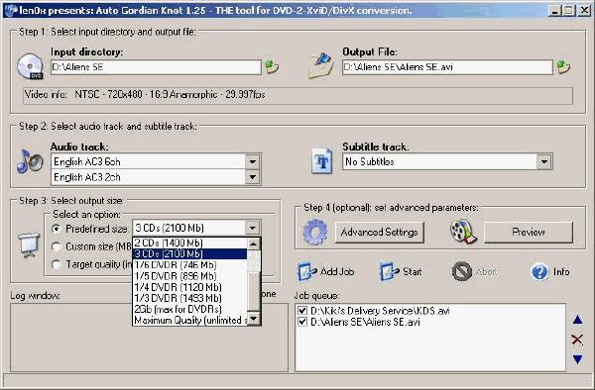
Task: Click the DVD disc icon beside Input directory
Action: pyautogui.click(x=30, y=66)
